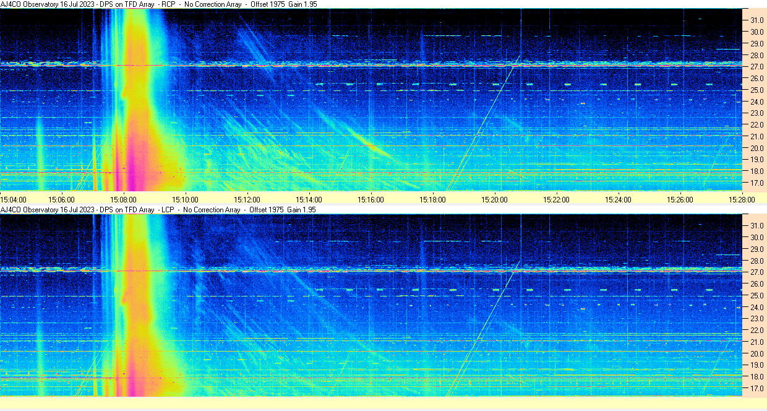The height and width of the screenshot is (411, 767).
Task: Click 26.0 frequency label in LCP panel
Action: 757,283
